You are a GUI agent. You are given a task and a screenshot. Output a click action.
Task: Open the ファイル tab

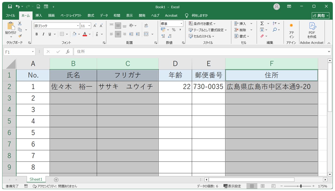click(10, 15)
